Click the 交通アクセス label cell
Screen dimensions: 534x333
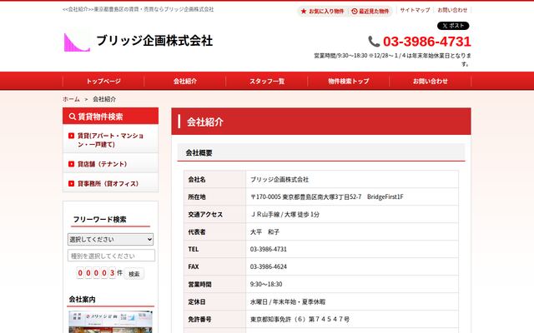pos(214,215)
